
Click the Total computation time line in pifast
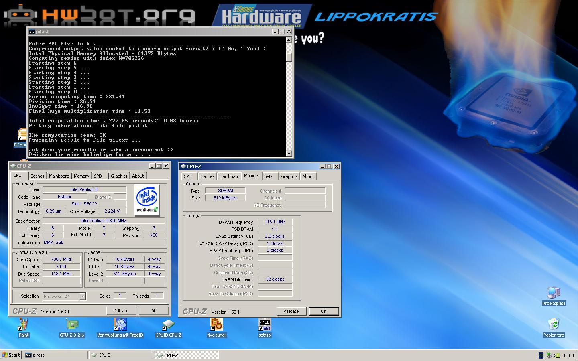(114, 121)
